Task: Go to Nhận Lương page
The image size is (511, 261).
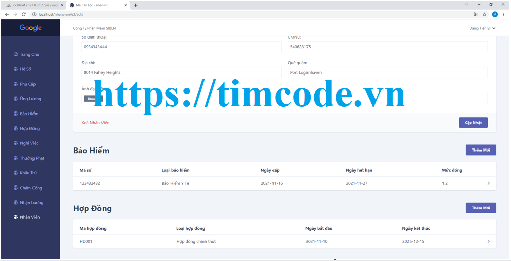Action: click(x=31, y=202)
